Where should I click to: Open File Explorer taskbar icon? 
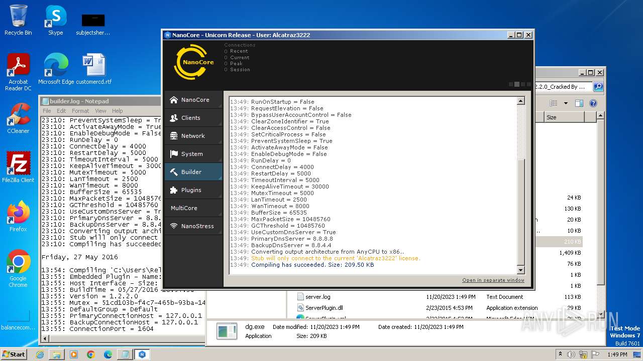[57, 354]
